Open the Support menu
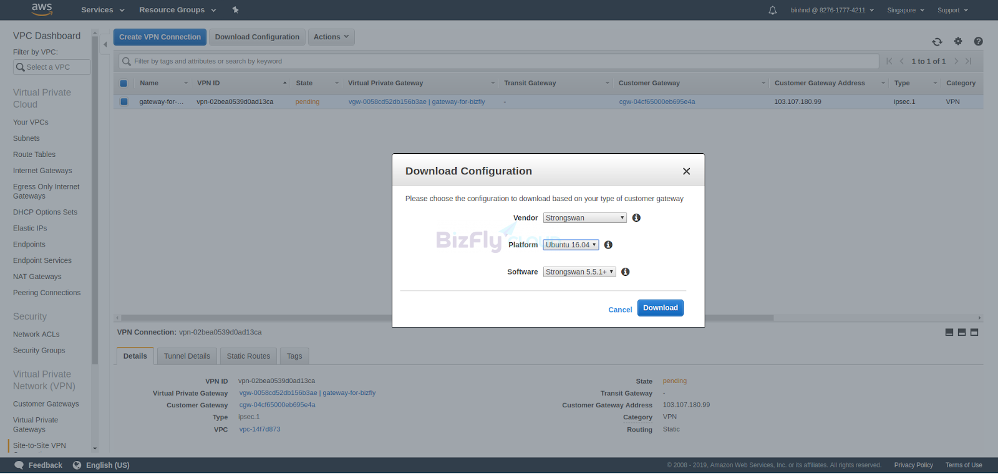Screen dimensions: 998x474 (952, 10)
